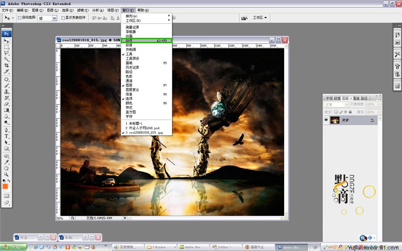Open the status bar info arrow menu
The height and width of the screenshot is (251, 402).
[125, 218]
